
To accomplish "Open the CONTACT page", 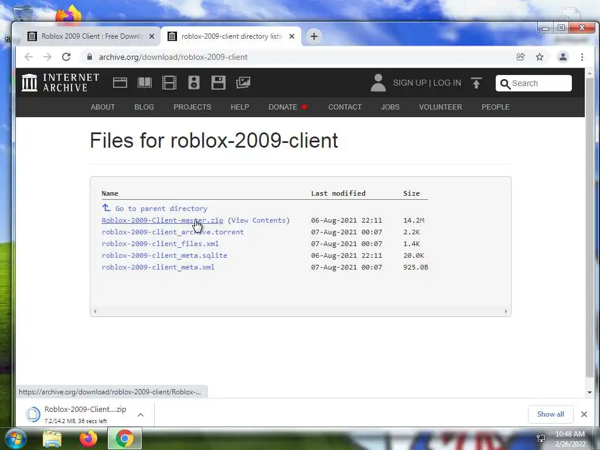I will pyautogui.click(x=345, y=107).
